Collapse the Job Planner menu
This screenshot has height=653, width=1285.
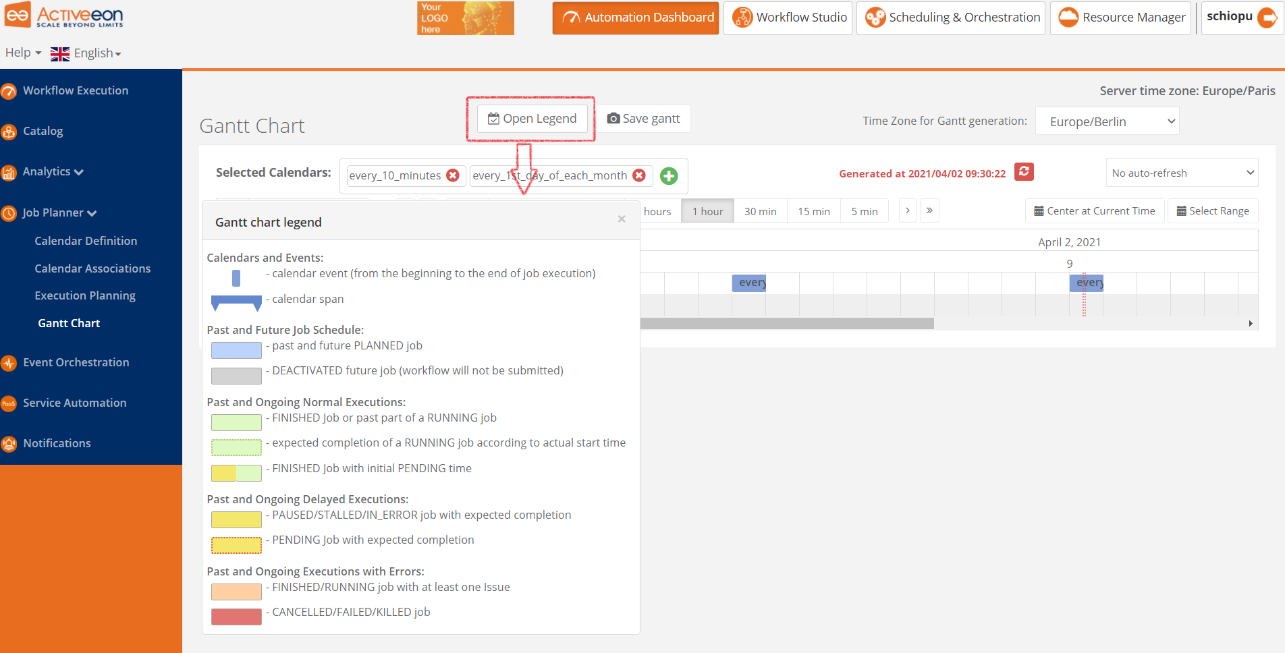pos(59,212)
